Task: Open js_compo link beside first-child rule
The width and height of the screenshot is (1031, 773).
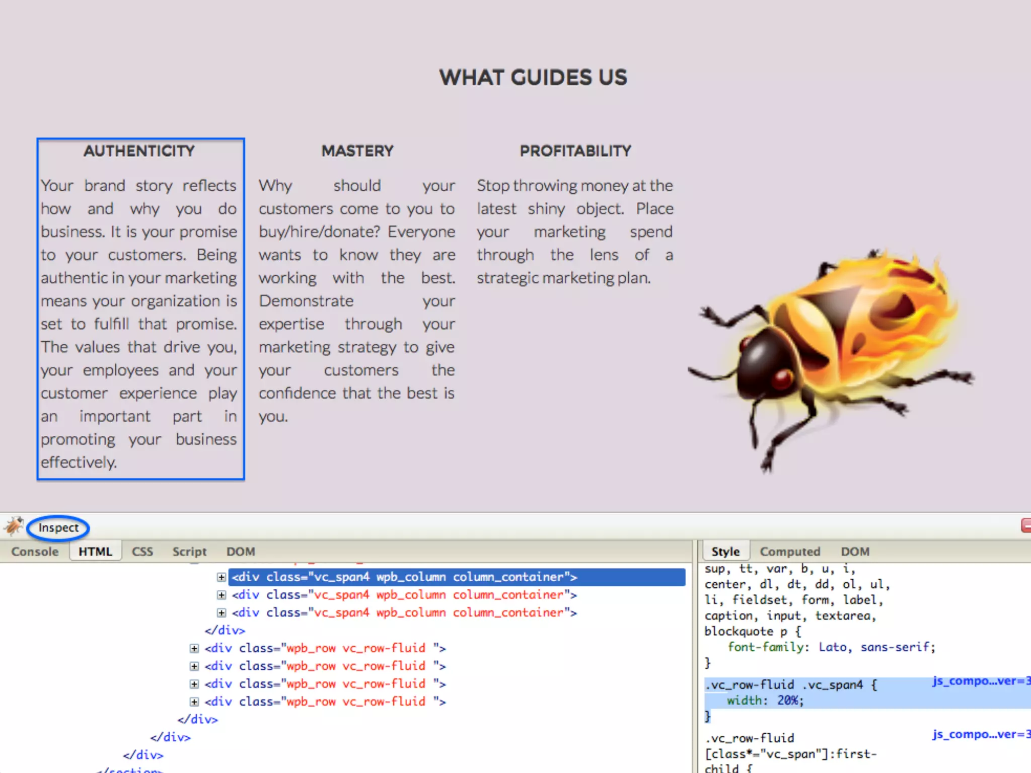Action: pyautogui.click(x=980, y=734)
